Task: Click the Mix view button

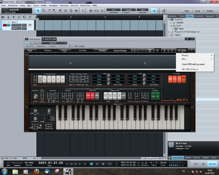Action: [203, 164]
